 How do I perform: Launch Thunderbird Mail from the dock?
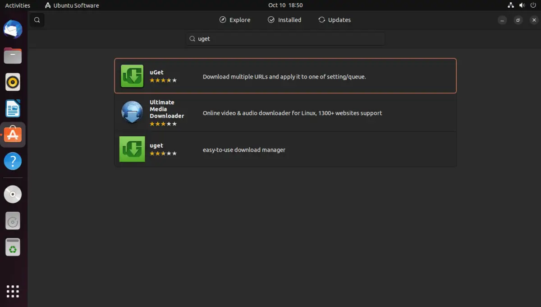(13, 30)
